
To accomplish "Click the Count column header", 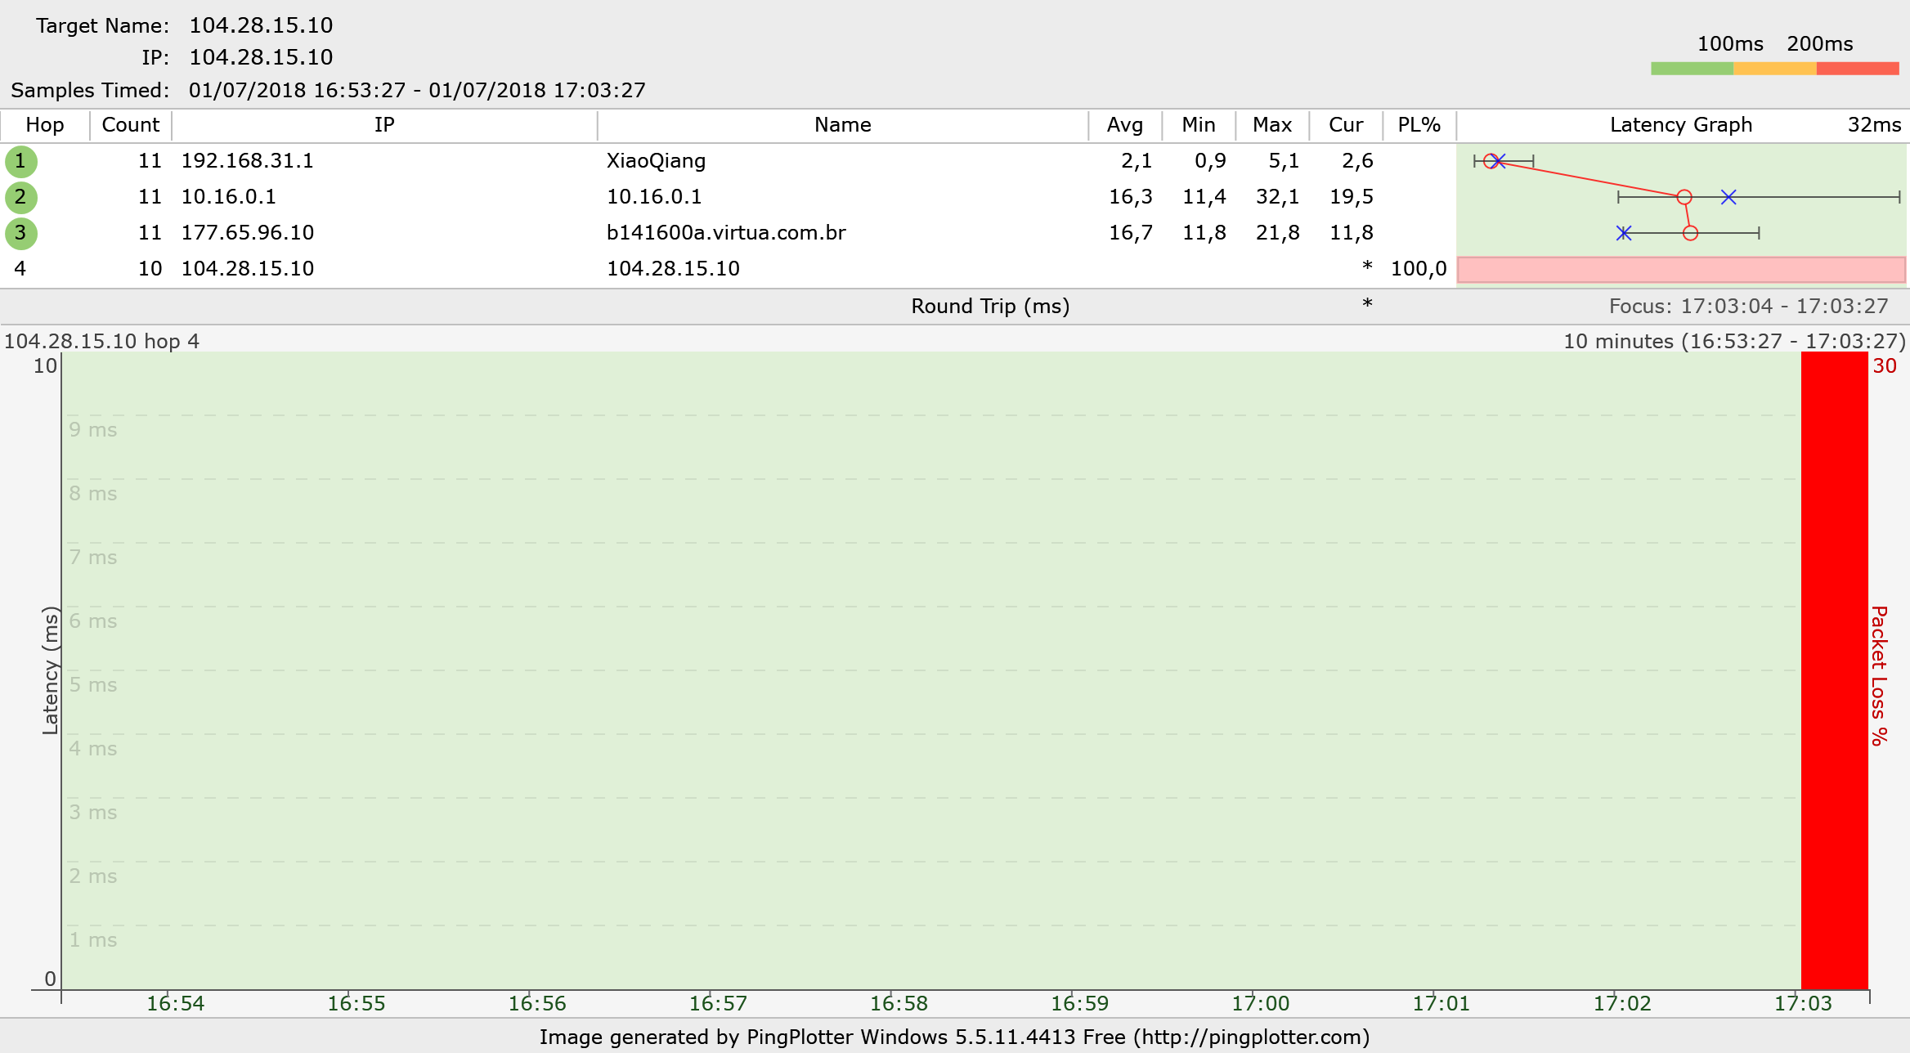I will click(x=131, y=125).
